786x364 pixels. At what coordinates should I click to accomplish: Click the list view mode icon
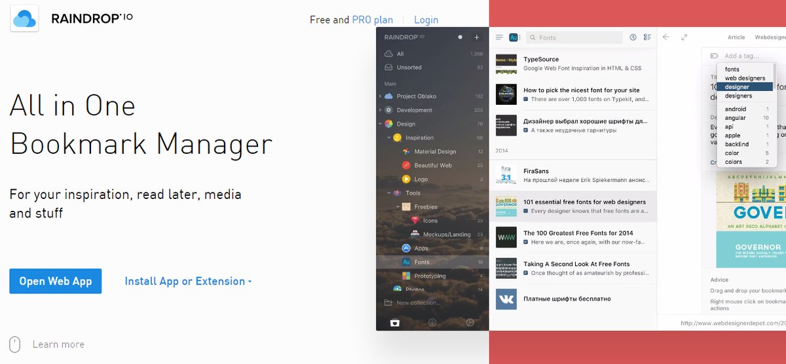tap(647, 37)
